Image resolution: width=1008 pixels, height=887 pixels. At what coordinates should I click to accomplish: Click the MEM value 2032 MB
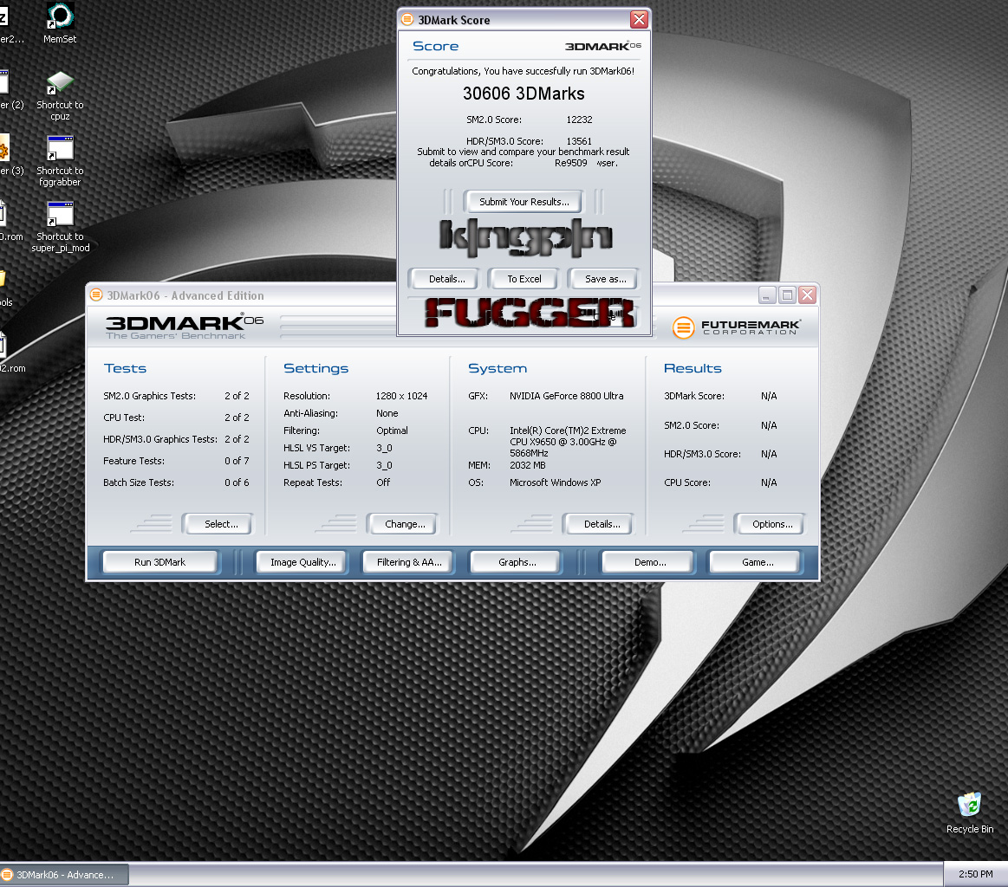click(527, 465)
